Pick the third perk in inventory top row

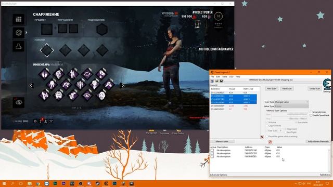coord(73,74)
